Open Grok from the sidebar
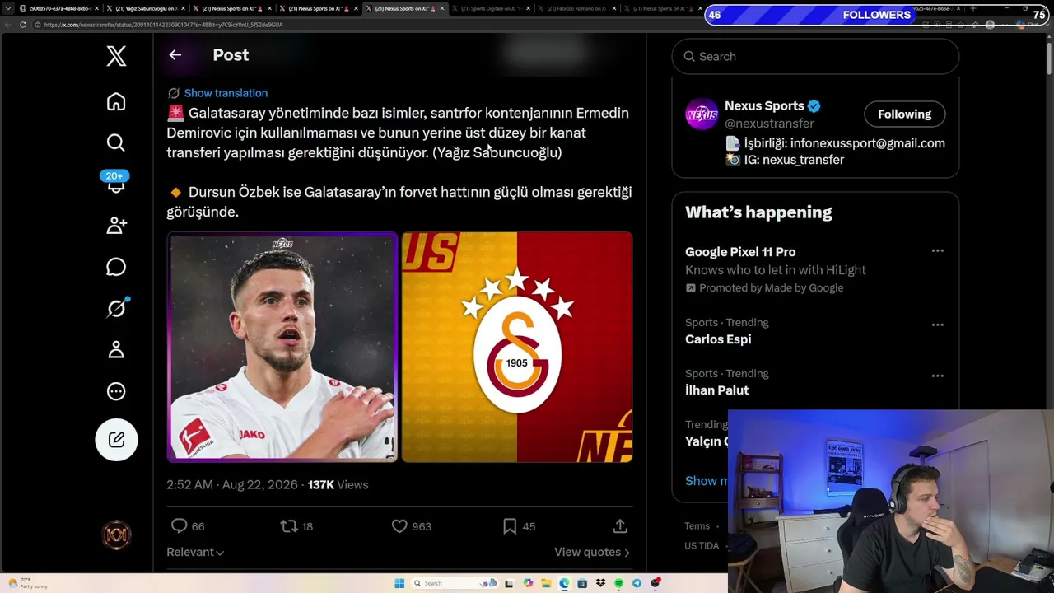Screen dimensions: 1054x593 (x=116, y=308)
